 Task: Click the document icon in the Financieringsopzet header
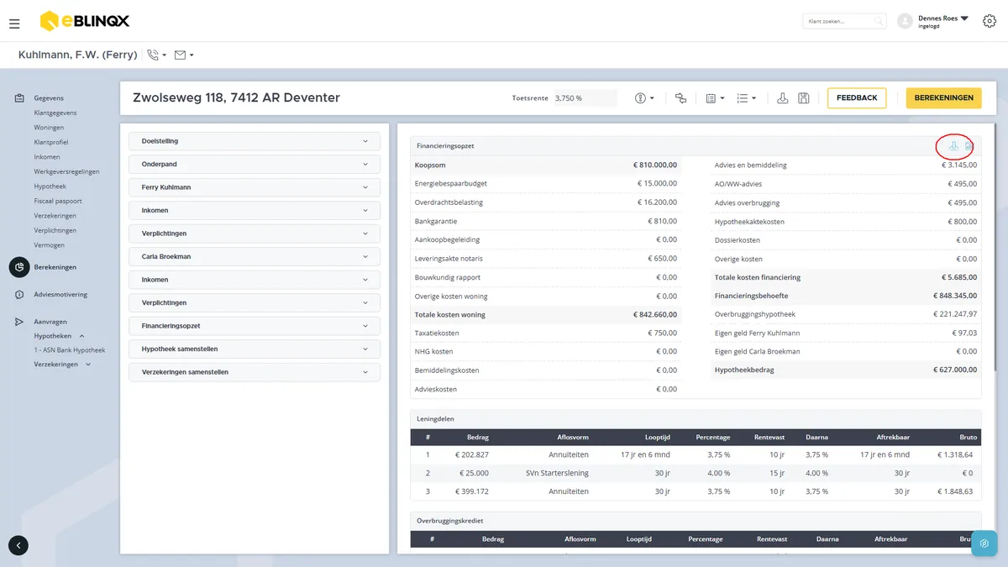tap(969, 146)
